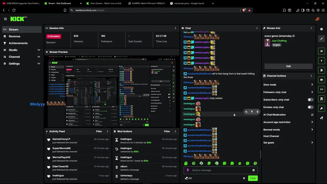The width and height of the screenshot is (327, 184).
Task: Toggle the channel actions panel icon
Action: point(321,99)
